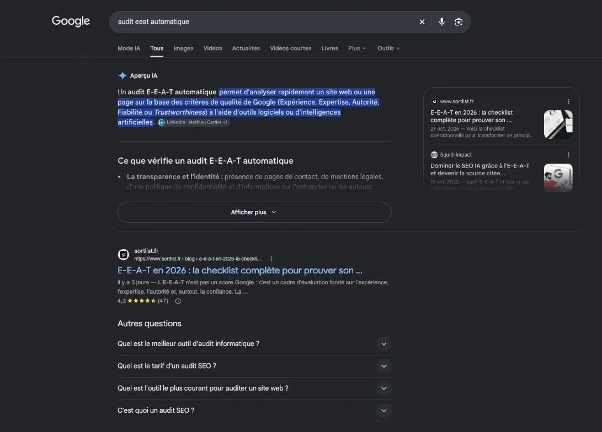Click the 'Autres questions' heading
The height and width of the screenshot is (432, 602).
[150, 323]
